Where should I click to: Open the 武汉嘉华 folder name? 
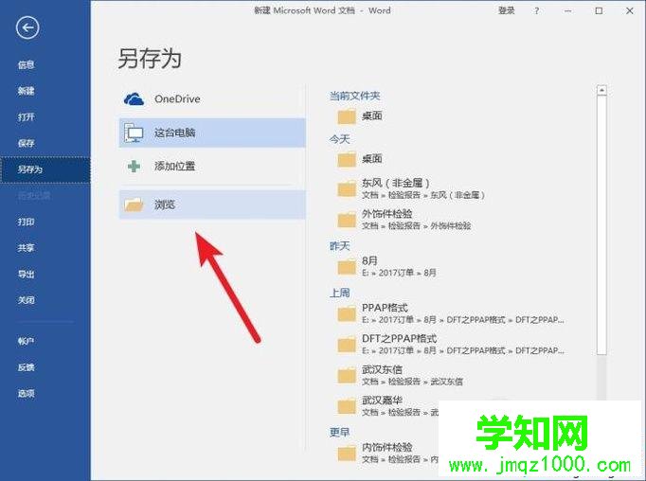click(x=382, y=401)
